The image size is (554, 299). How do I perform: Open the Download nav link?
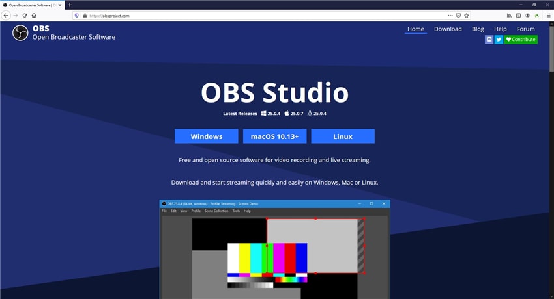[448, 29]
